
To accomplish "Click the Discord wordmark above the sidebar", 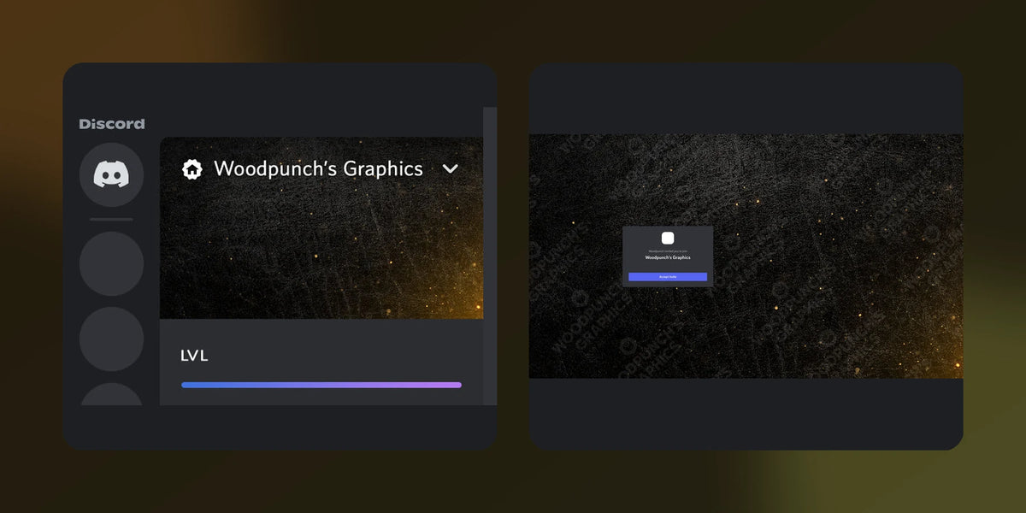I will coord(112,124).
